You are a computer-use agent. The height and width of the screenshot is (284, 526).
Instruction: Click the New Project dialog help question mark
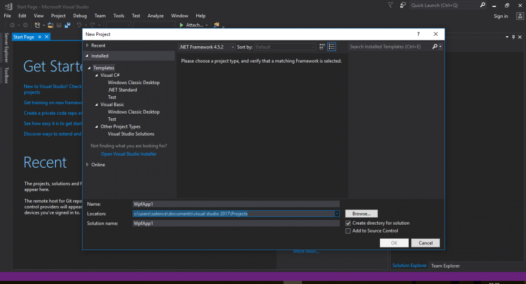418,34
